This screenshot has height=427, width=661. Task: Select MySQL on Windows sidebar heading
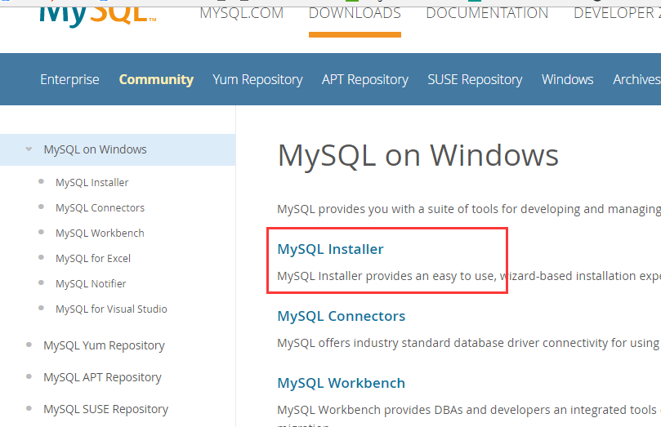pyautogui.click(x=96, y=149)
